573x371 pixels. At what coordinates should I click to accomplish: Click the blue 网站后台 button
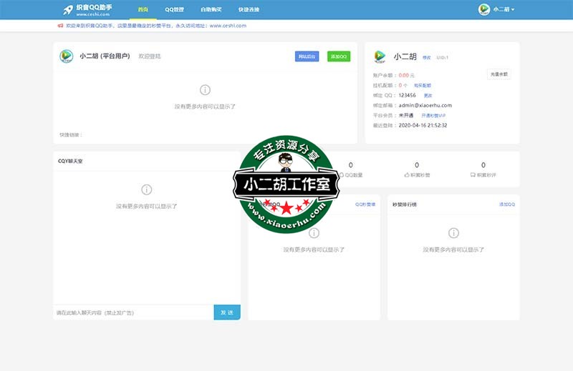click(x=307, y=56)
